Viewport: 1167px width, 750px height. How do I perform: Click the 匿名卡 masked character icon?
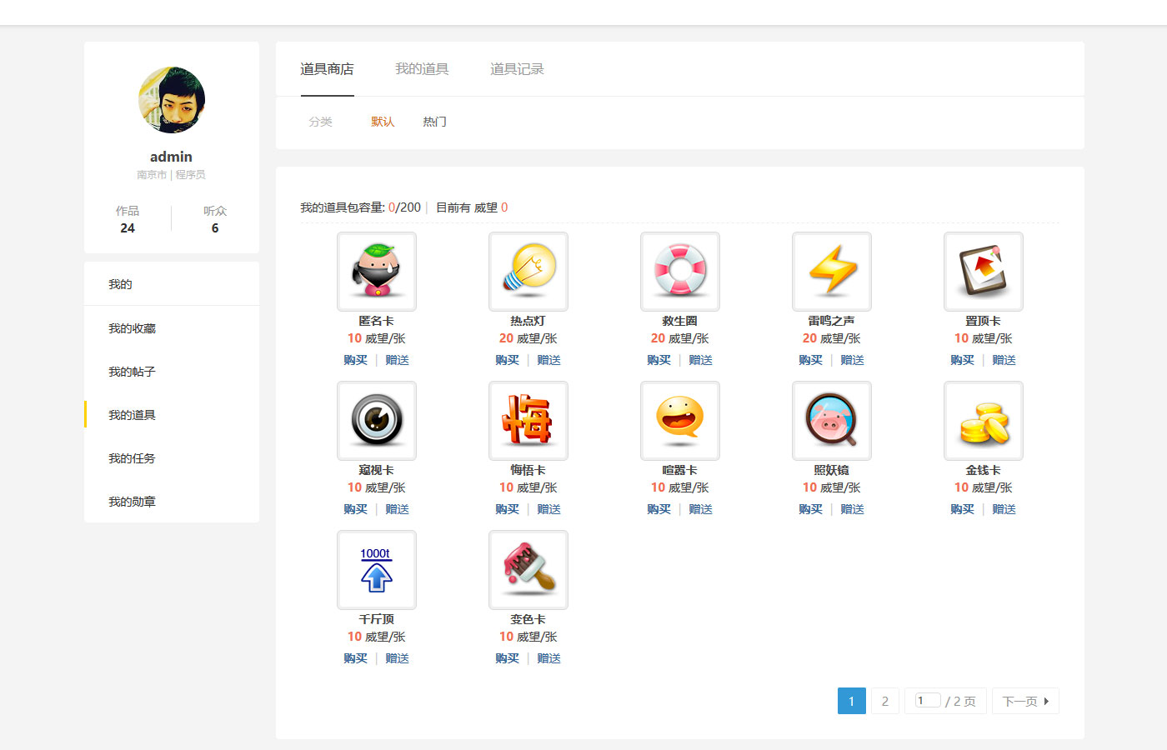(377, 272)
